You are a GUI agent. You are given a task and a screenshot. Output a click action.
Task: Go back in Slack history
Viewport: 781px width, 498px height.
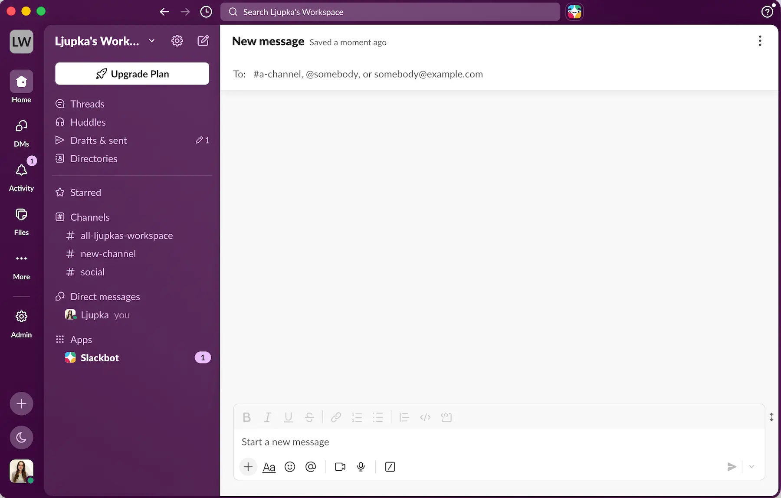pyautogui.click(x=164, y=12)
